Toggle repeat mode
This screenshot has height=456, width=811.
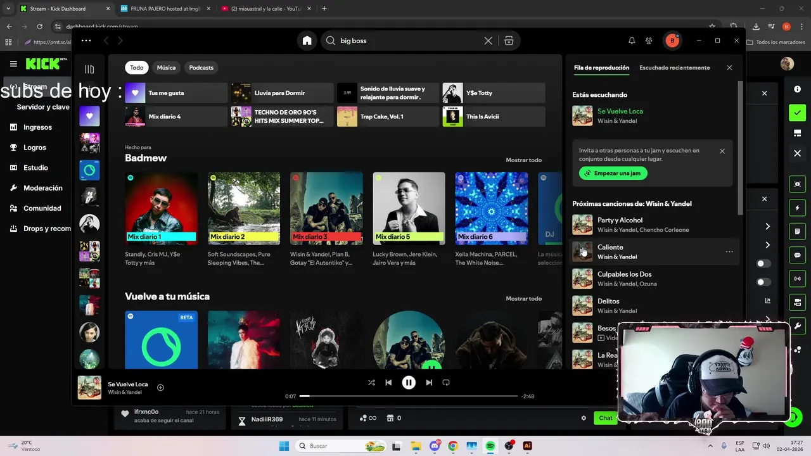click(446, 383)
